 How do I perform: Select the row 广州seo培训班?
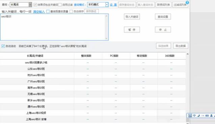[93, 81]
